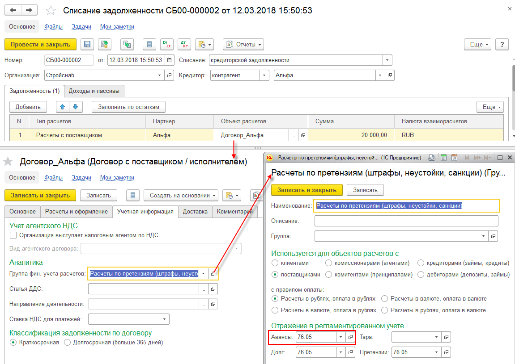Screen dimensions: 515x364
Task: Click ellipsis select button in Объект расчетов cell
Action: pos(294,135)
